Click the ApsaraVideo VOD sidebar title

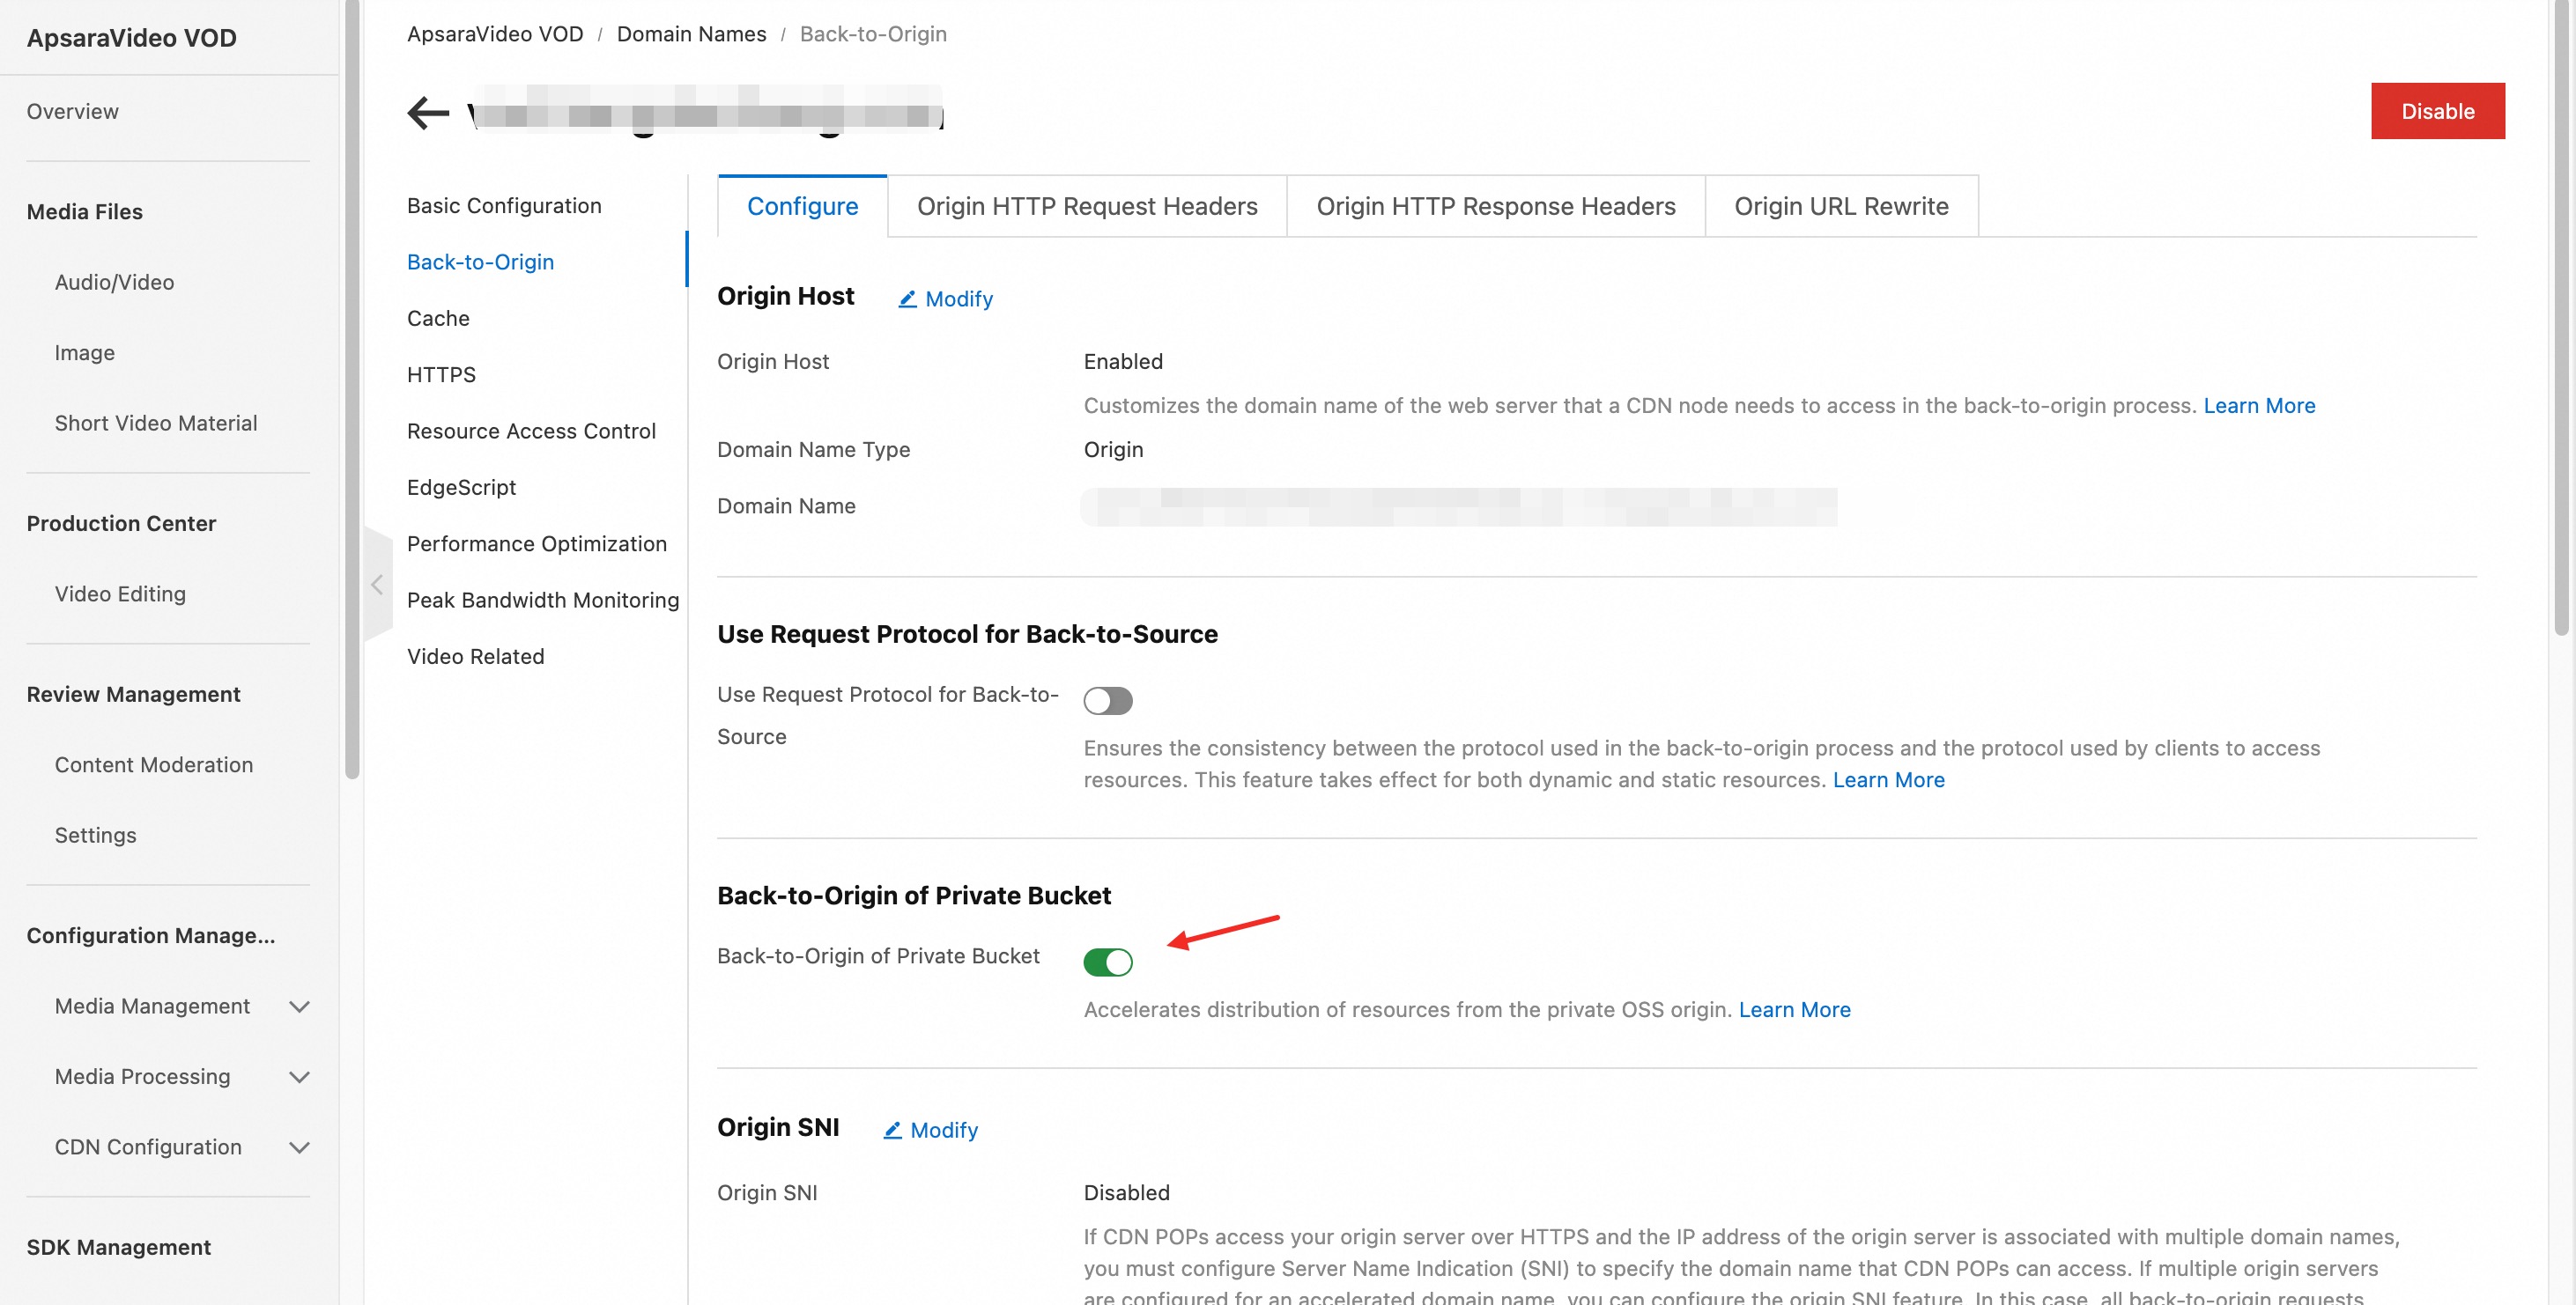131,38
